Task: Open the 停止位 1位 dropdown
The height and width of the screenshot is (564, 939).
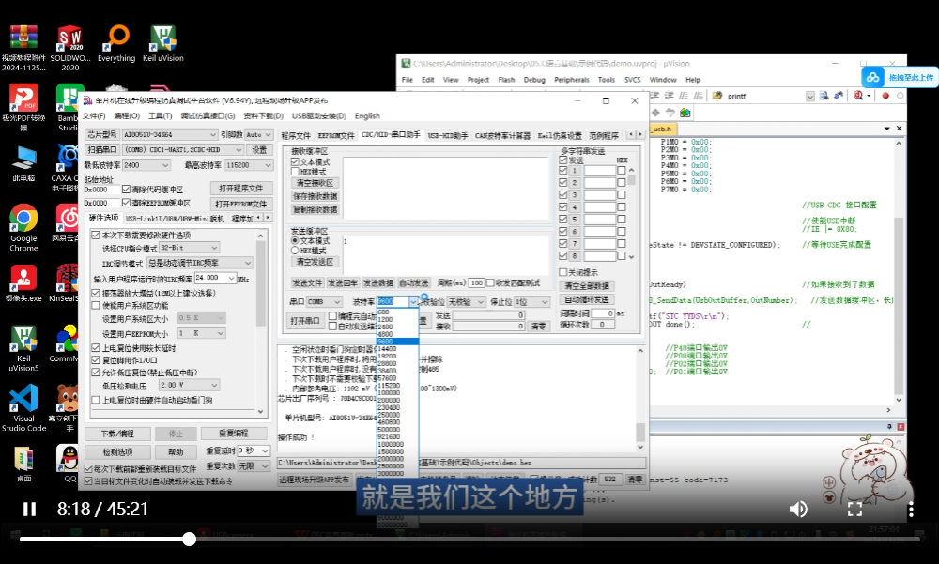Action: pos(531,302)
